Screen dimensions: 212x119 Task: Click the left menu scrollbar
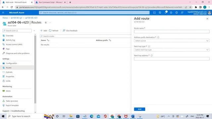point(35,69)
